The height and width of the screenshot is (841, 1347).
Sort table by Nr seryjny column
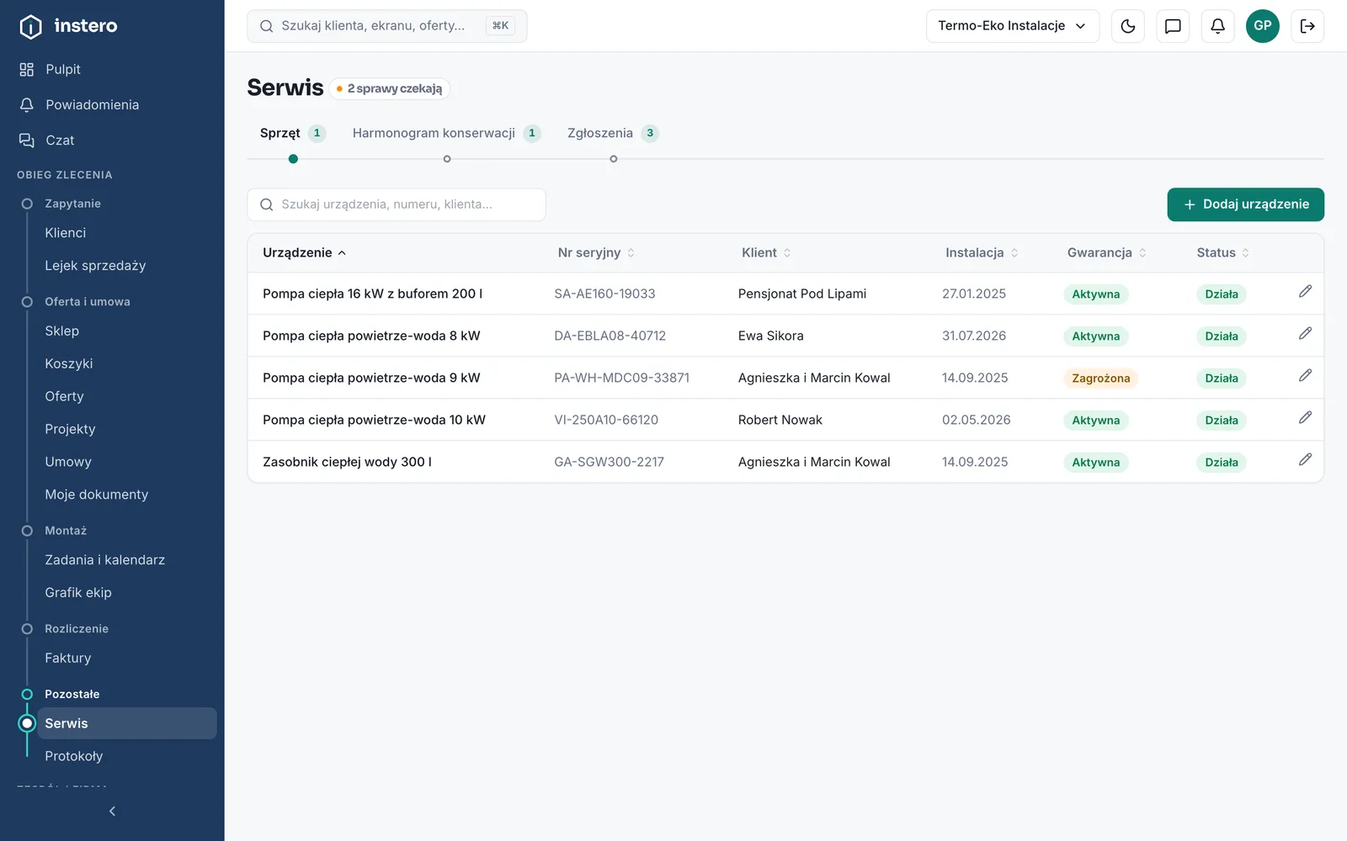[x=596, y=252]
